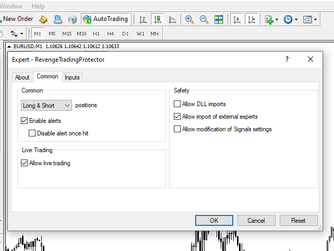Toggle Allow import of external experts
The height and width of the screenshot is (251, 334).
[177, 117]
